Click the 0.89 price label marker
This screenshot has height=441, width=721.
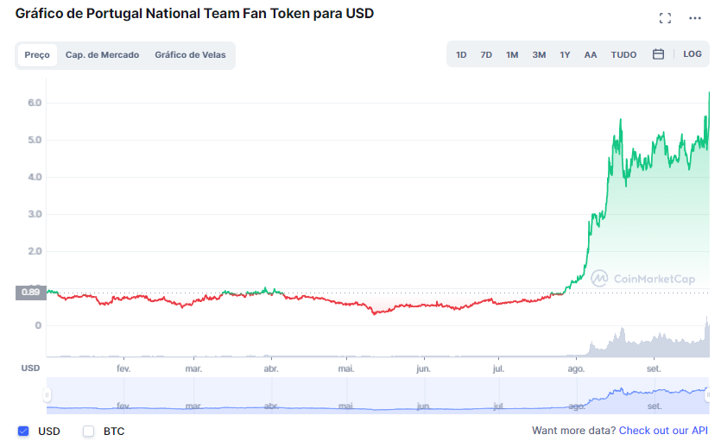31,293
